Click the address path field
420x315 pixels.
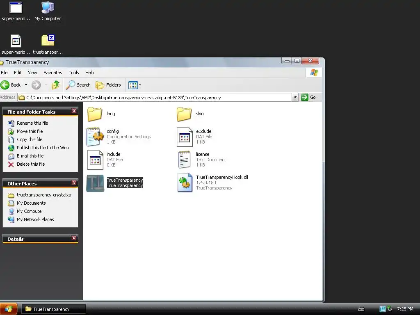click(x=155, y=98)
